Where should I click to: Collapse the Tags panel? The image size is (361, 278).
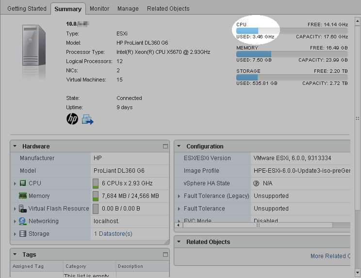click(15, 254)
